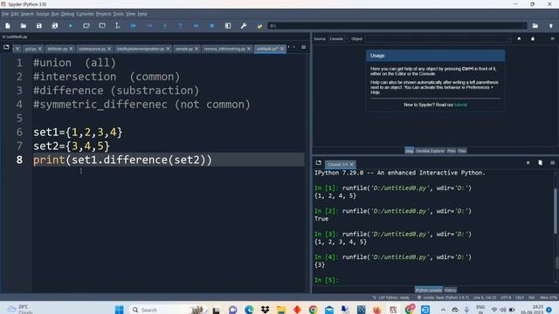Open the File menu
The image size is (559, 314).
[5, 14]
